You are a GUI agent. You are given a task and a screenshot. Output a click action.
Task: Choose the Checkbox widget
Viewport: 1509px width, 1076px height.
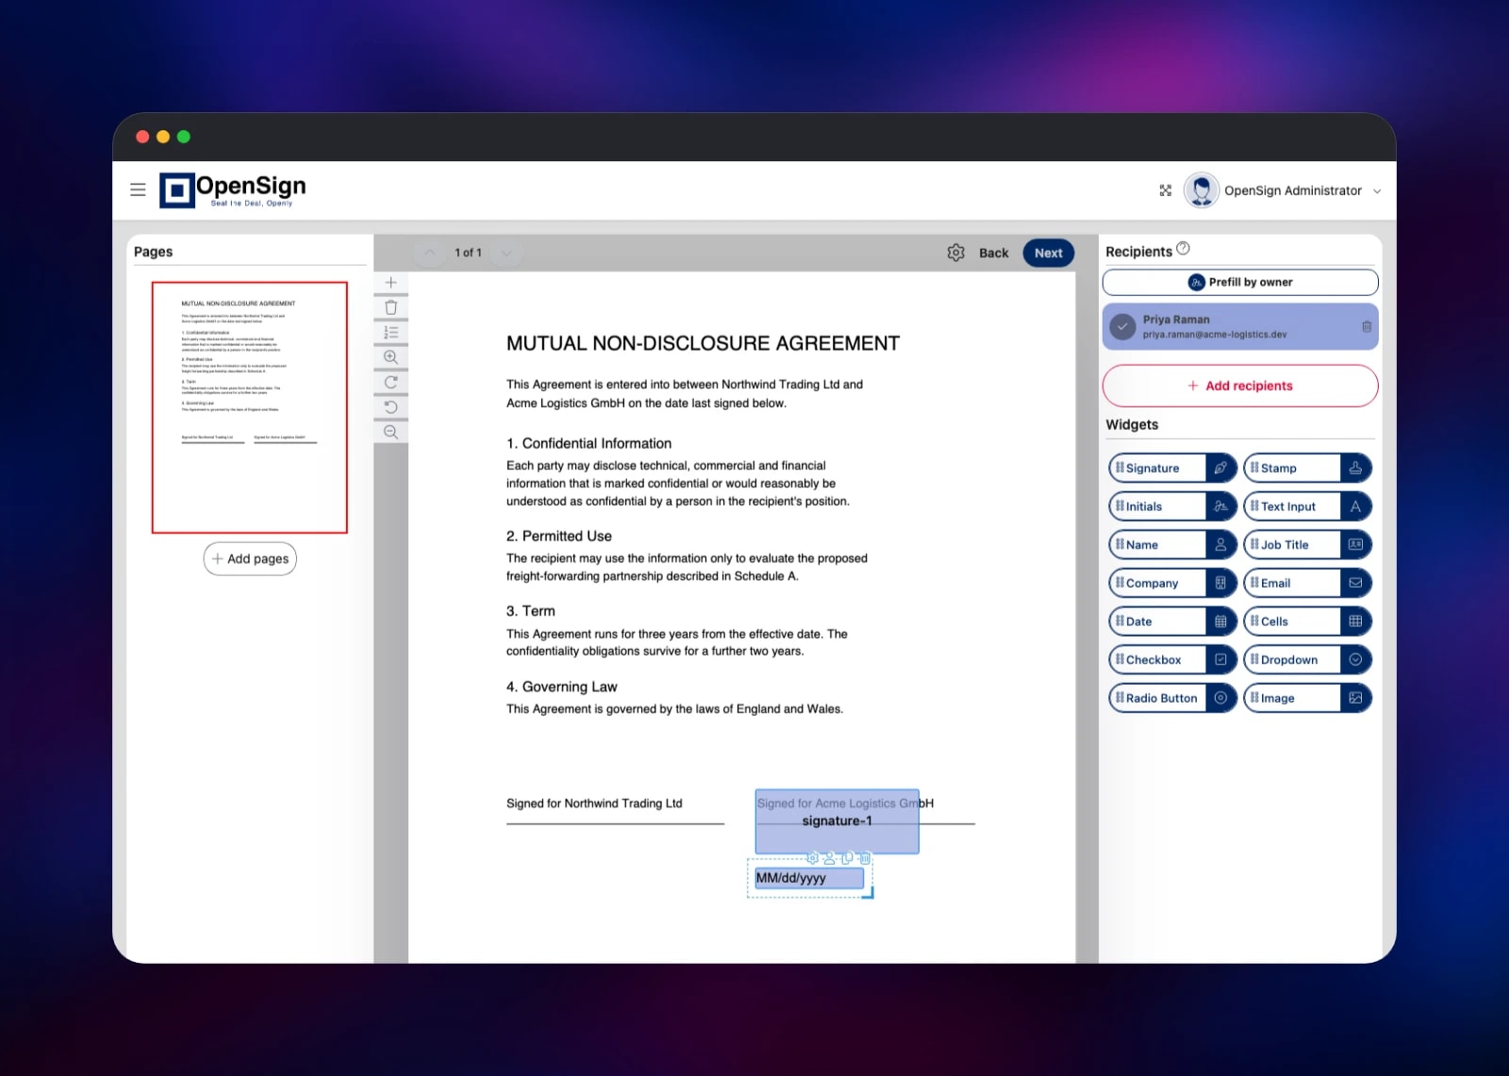[1172, 659]
